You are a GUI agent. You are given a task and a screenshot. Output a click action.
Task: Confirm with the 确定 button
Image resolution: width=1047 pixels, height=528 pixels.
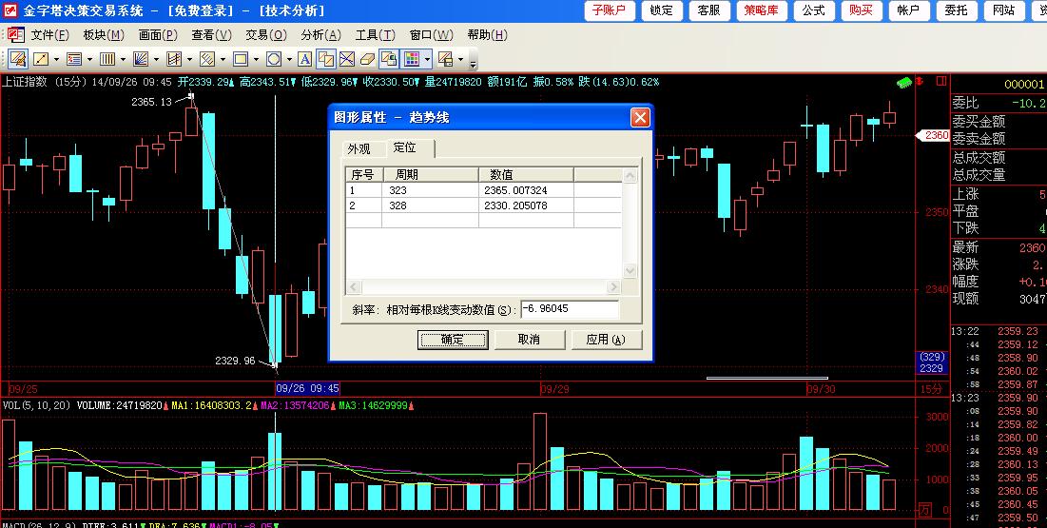(453, 340)
